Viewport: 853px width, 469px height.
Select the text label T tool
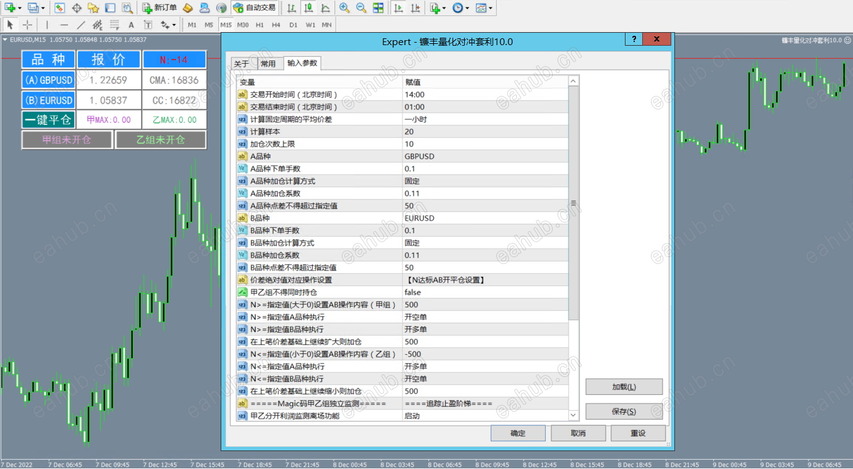point(148,25)
